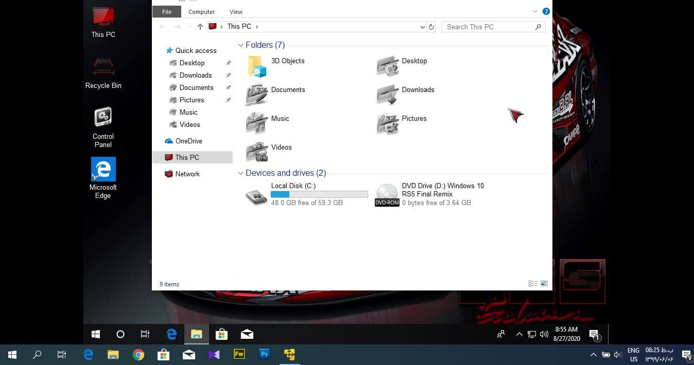694x365 pixels.
Task: Expand the address bar history dropdown
Action: coord(423,27)
